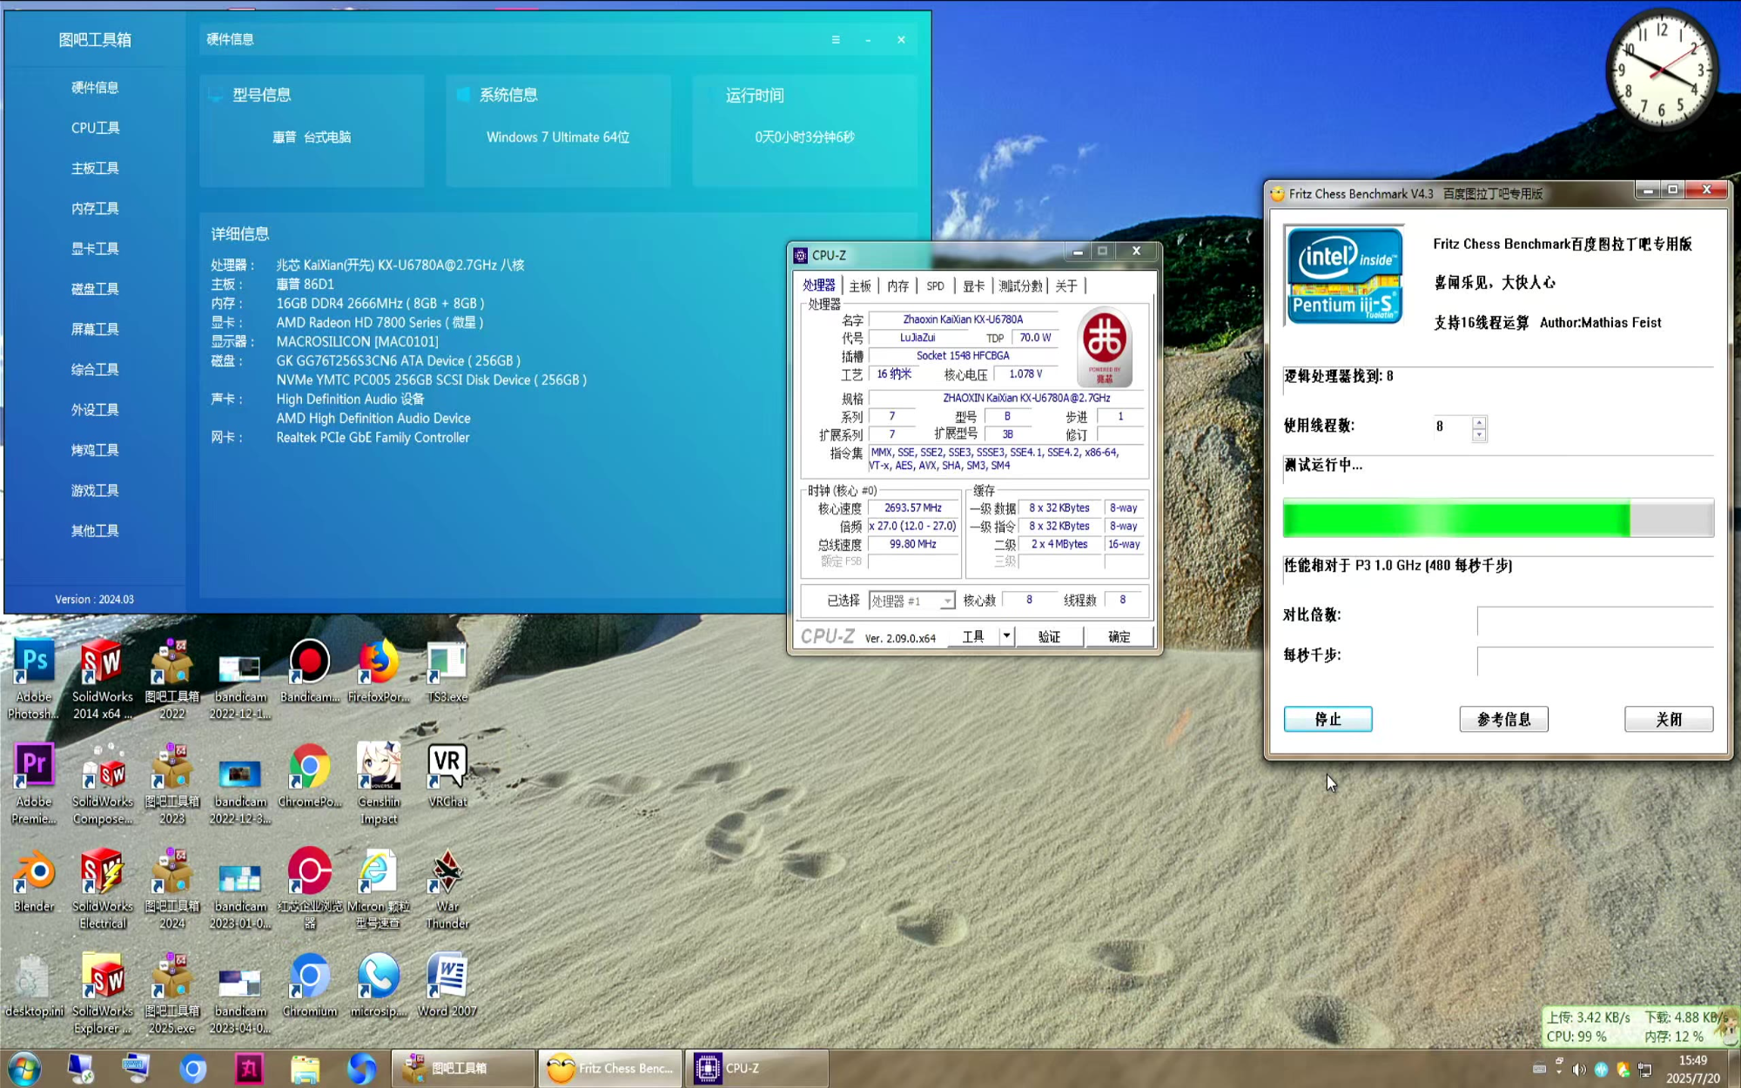Click the Zhaoxin logo in CPU-Z
The image size is (1741, 1088).
tap(1104, 346)
